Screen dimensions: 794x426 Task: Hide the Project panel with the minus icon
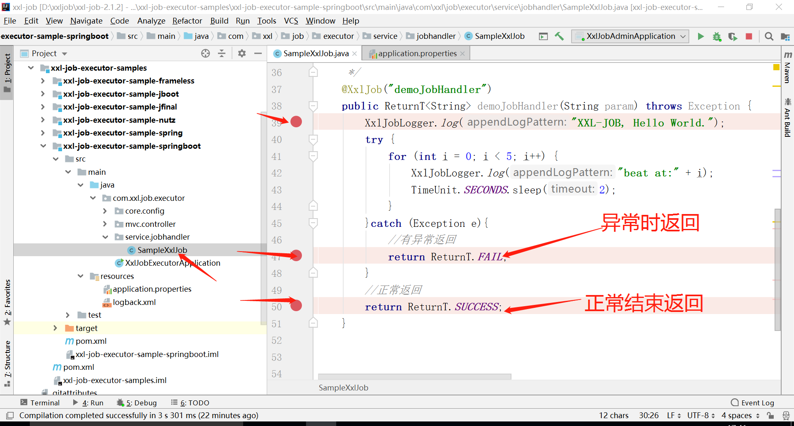[258, 53]
